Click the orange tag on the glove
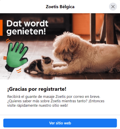 coord(5,58)
